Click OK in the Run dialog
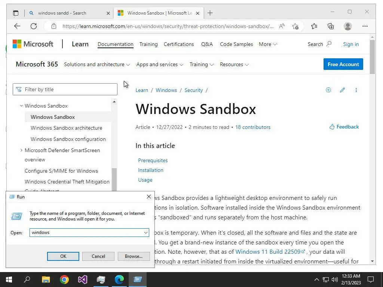Screen dimensions: 383x287 pyautogui.click(x=63, y=256)
